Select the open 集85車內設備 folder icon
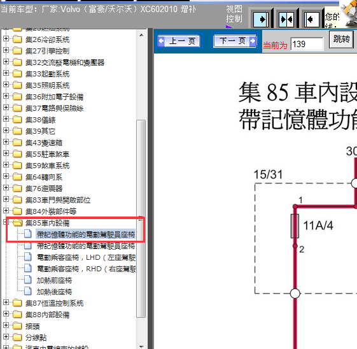The image size is (357, 349). (18, 222)
